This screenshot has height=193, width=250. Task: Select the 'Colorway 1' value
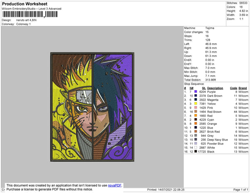23,24
